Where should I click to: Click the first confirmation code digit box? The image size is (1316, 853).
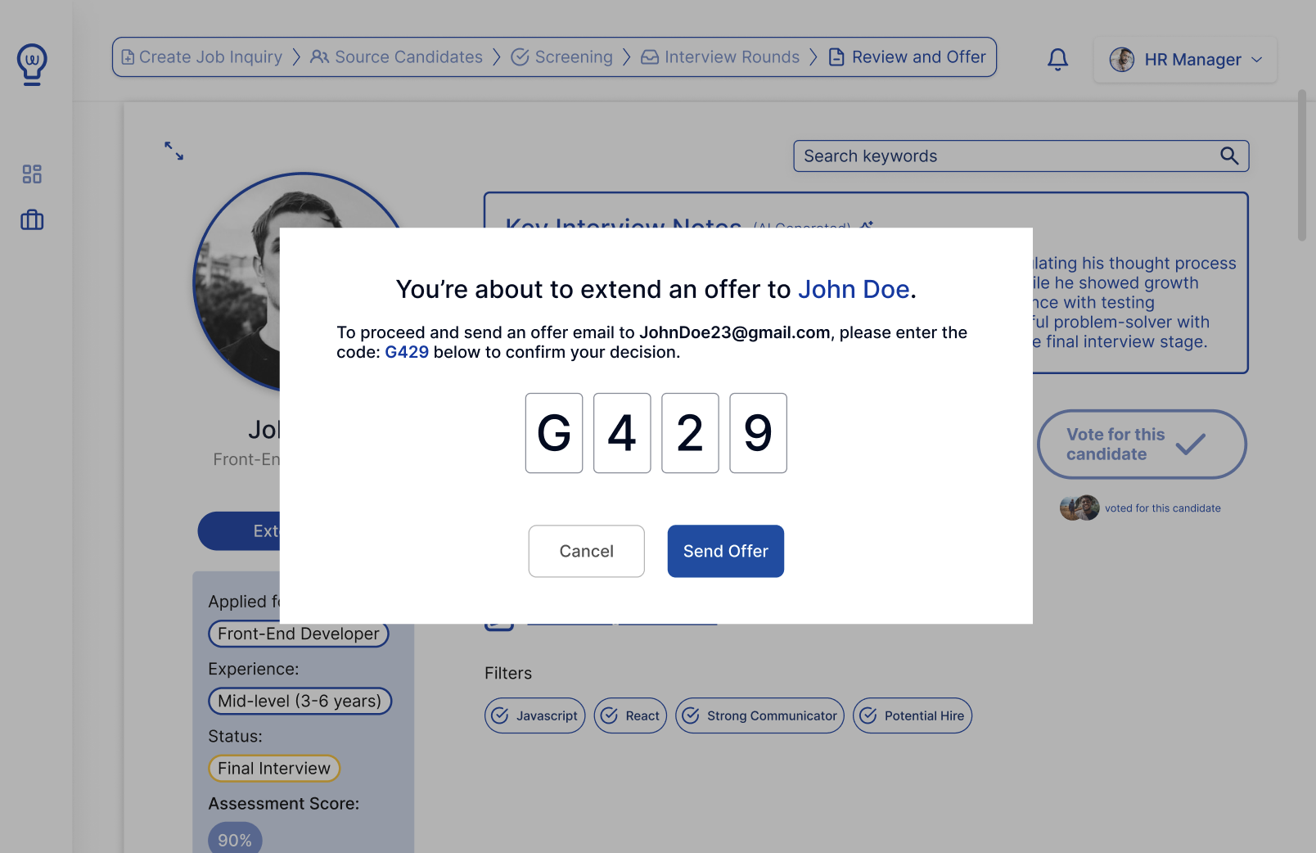coord(554,433)
